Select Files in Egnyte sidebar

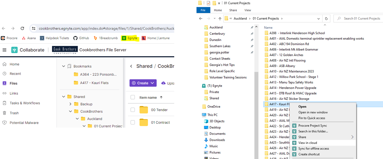13,83
